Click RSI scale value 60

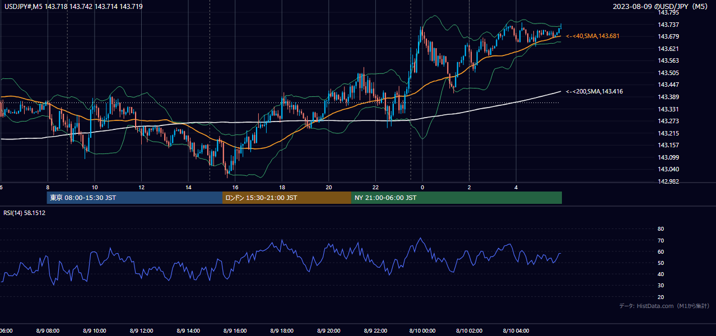pos(661,252)
